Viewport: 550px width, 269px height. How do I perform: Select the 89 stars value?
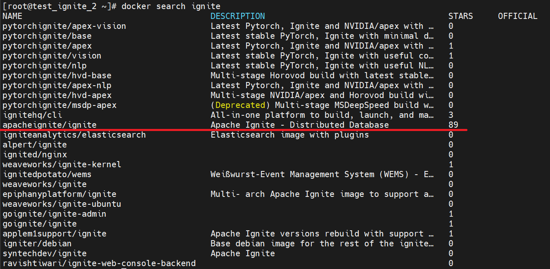(x=453, y=125)
